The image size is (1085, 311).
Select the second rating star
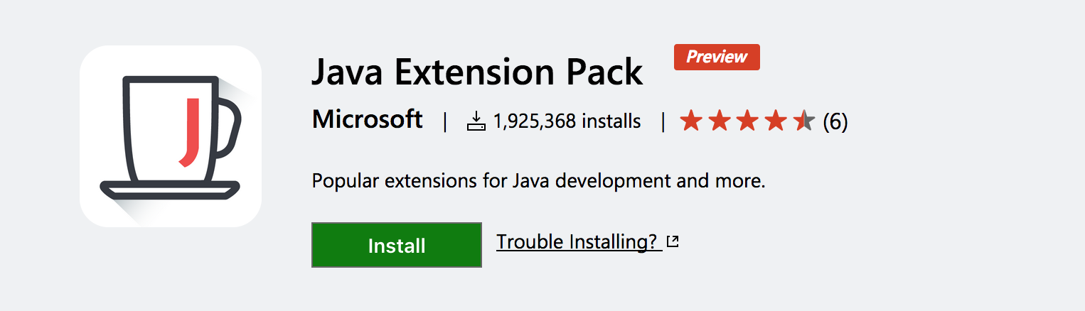pyautogui.click(x=719, y=121)
